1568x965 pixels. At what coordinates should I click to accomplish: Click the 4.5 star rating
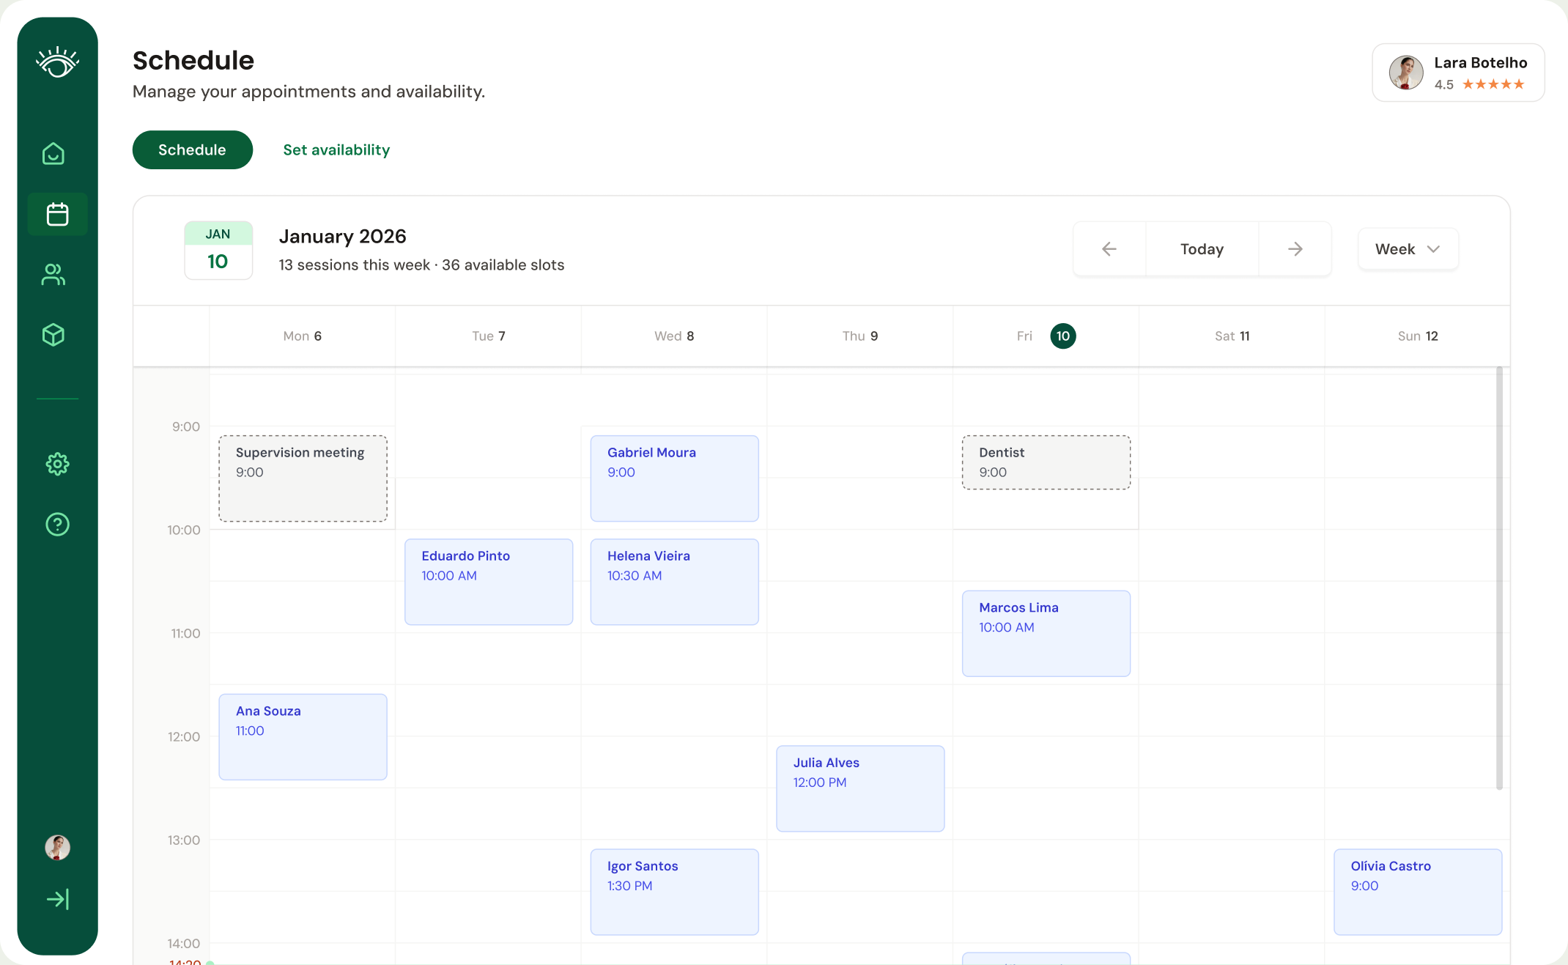(x=1479, y=85)
